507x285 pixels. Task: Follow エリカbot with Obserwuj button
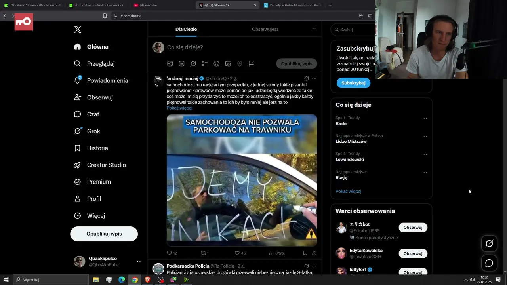413,228
